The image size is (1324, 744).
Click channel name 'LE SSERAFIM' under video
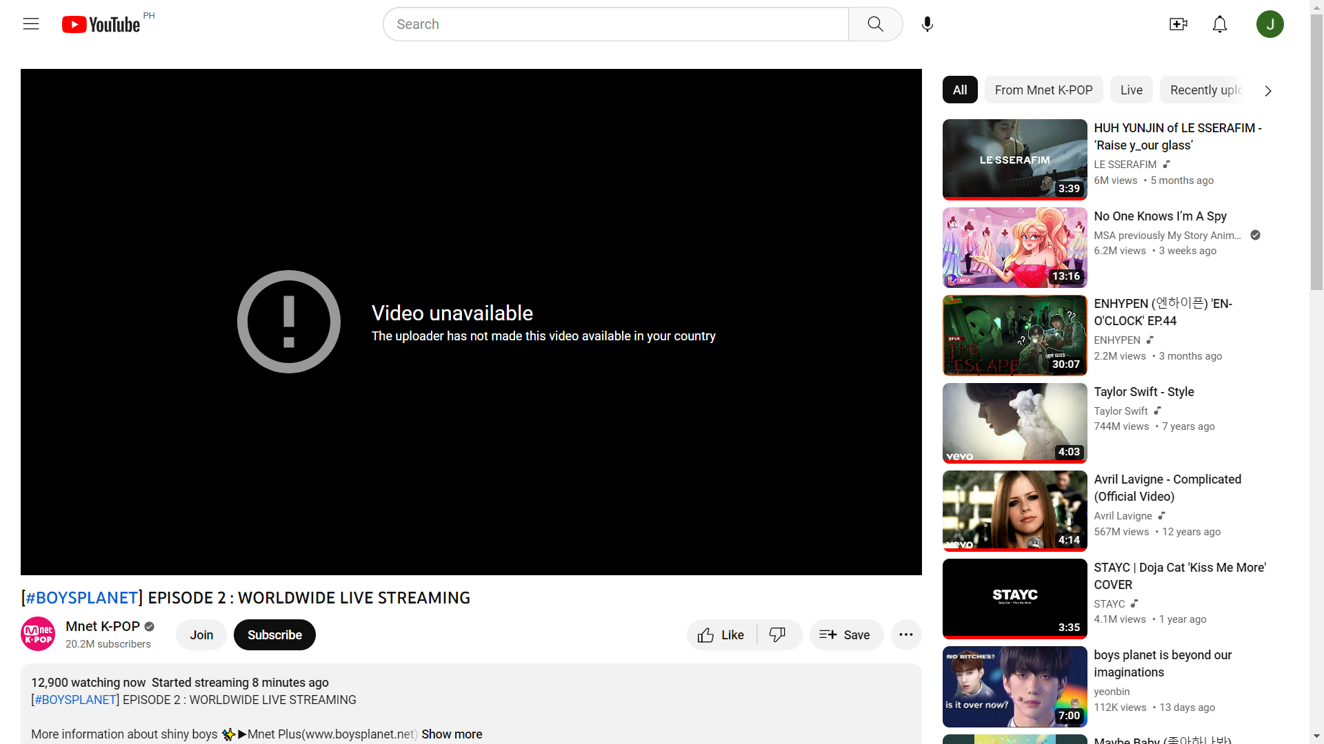click(x=1125, y=165)
